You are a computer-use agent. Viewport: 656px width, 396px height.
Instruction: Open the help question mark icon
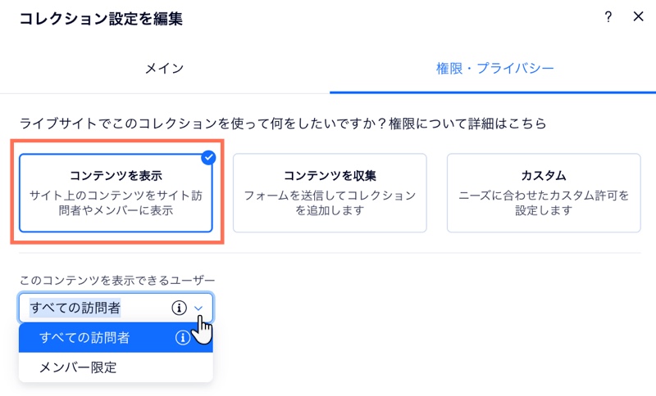tap(608, 17)
